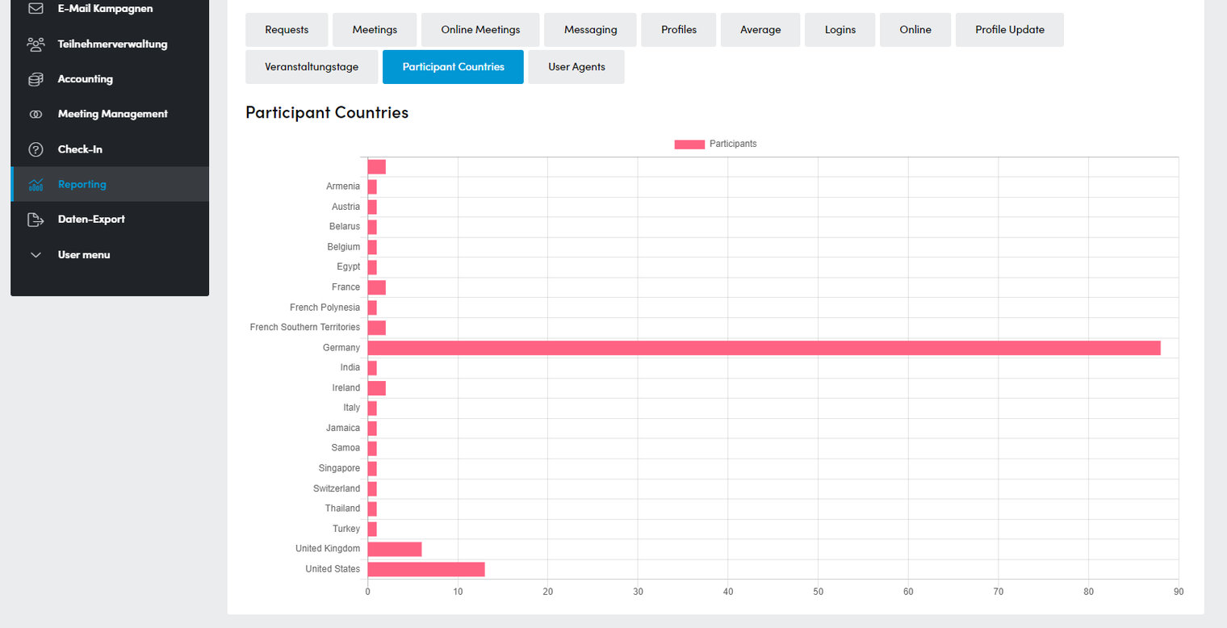Click the chart icon beside Reporting

(36, 184)
